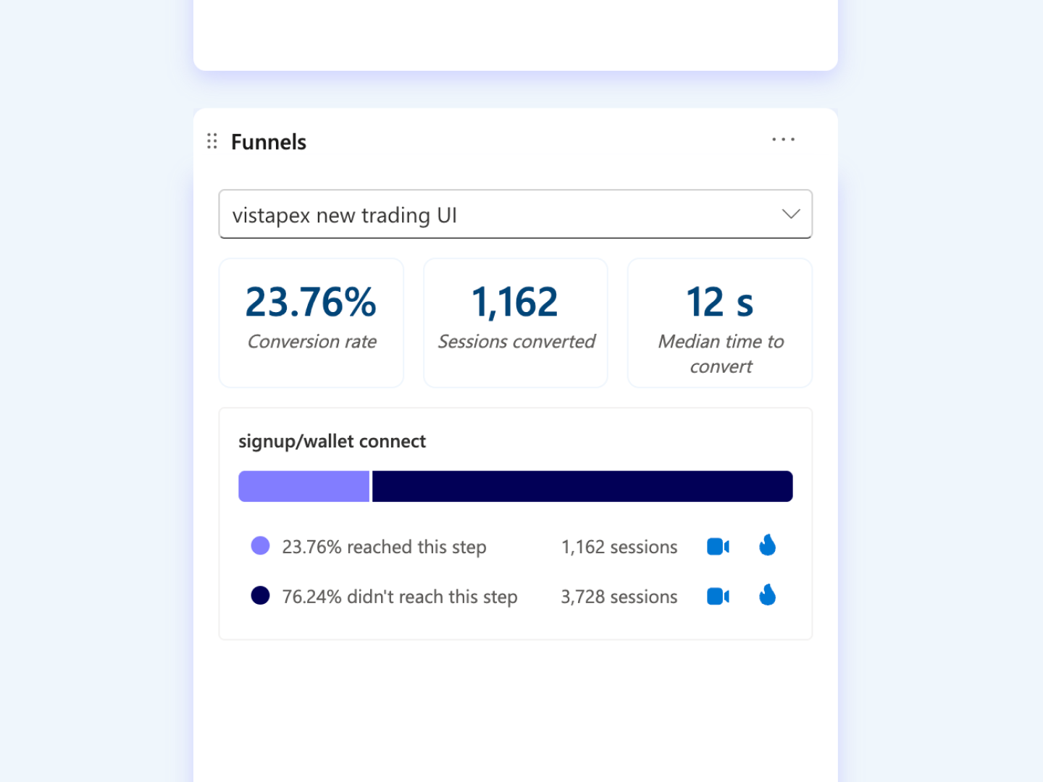Open the Funnels card more options menu
Viewport: 1043px width, 782px height.
(x=783, y=139)
